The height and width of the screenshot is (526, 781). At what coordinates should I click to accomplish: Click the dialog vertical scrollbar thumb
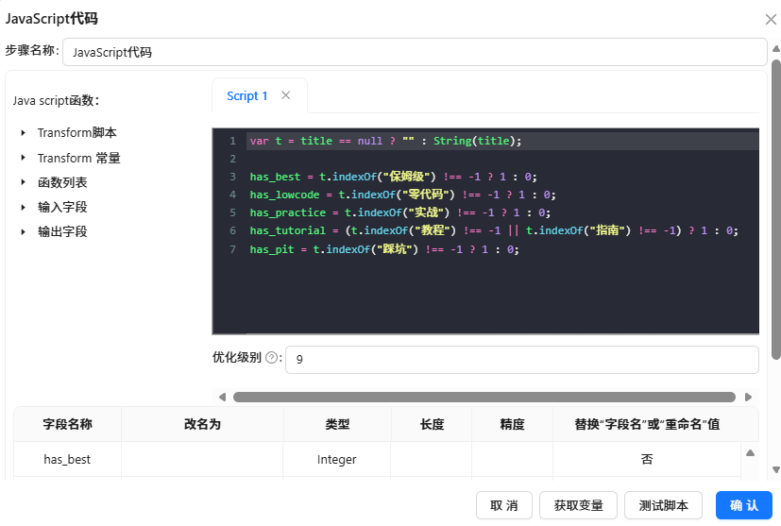(775, 210)
